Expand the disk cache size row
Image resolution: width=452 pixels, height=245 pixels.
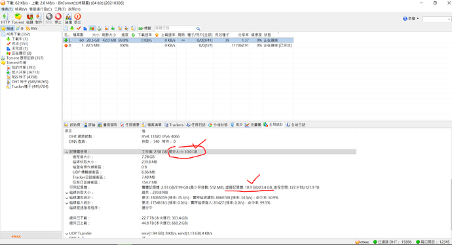click(67, 193)
